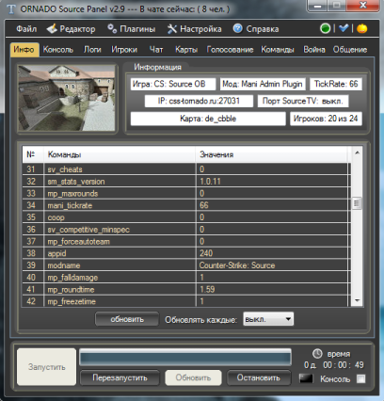Expand the Обновлять каждые dropdown

coord(268,319)
